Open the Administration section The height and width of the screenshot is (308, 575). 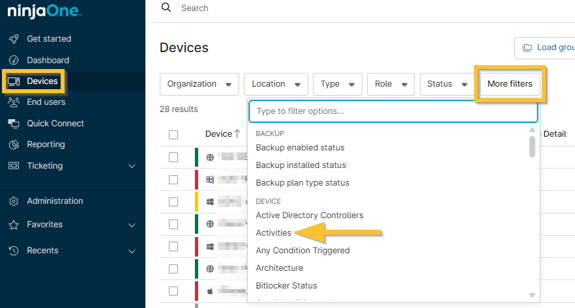coord(55,201)
